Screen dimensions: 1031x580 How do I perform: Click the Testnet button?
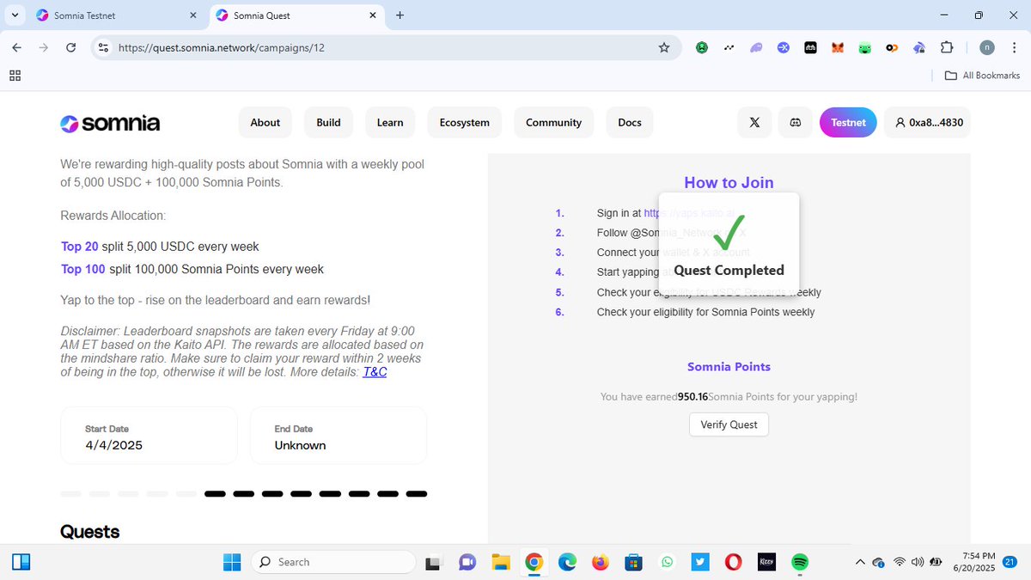click(x=848, y=123)
